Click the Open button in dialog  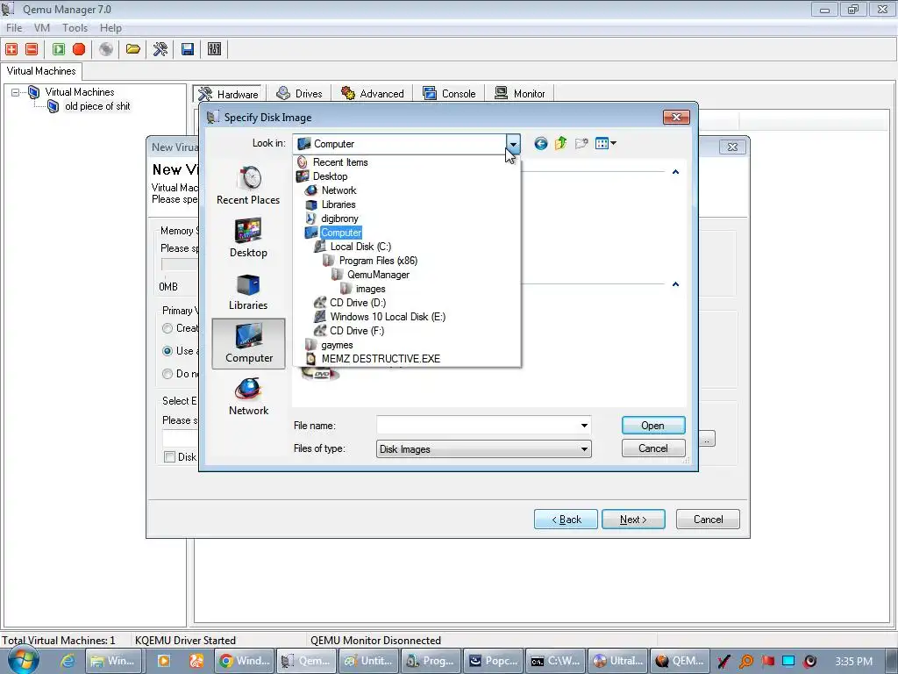pyautogui.click(x=652, y=426)
